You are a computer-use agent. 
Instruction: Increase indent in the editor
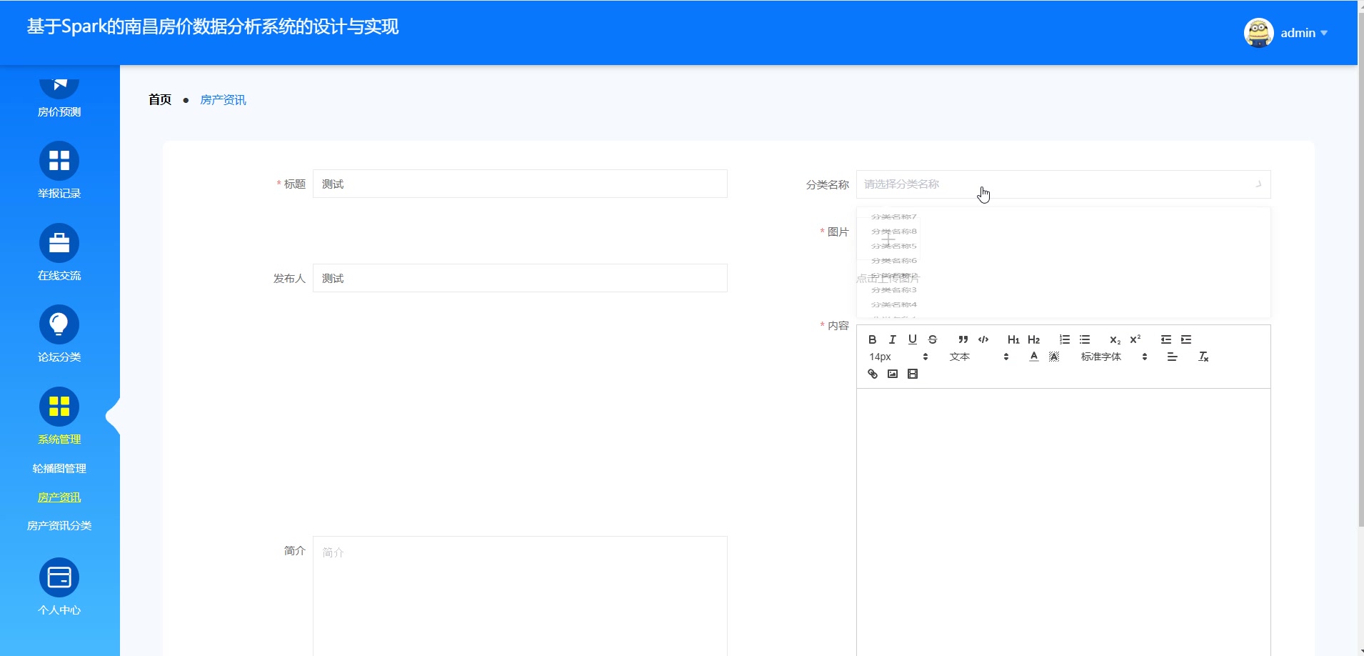[x=1185, y=339]
